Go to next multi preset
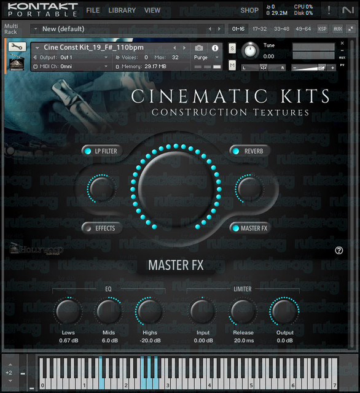 219,29
